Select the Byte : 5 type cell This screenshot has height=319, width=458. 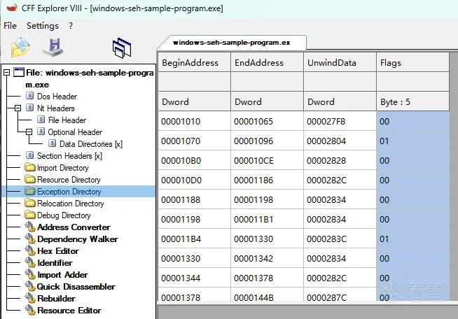(412, 101)
